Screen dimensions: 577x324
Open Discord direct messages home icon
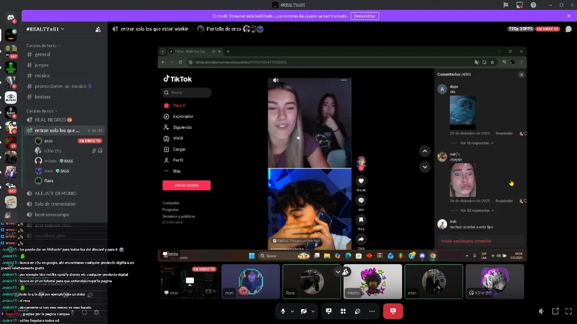coord(11,17)
